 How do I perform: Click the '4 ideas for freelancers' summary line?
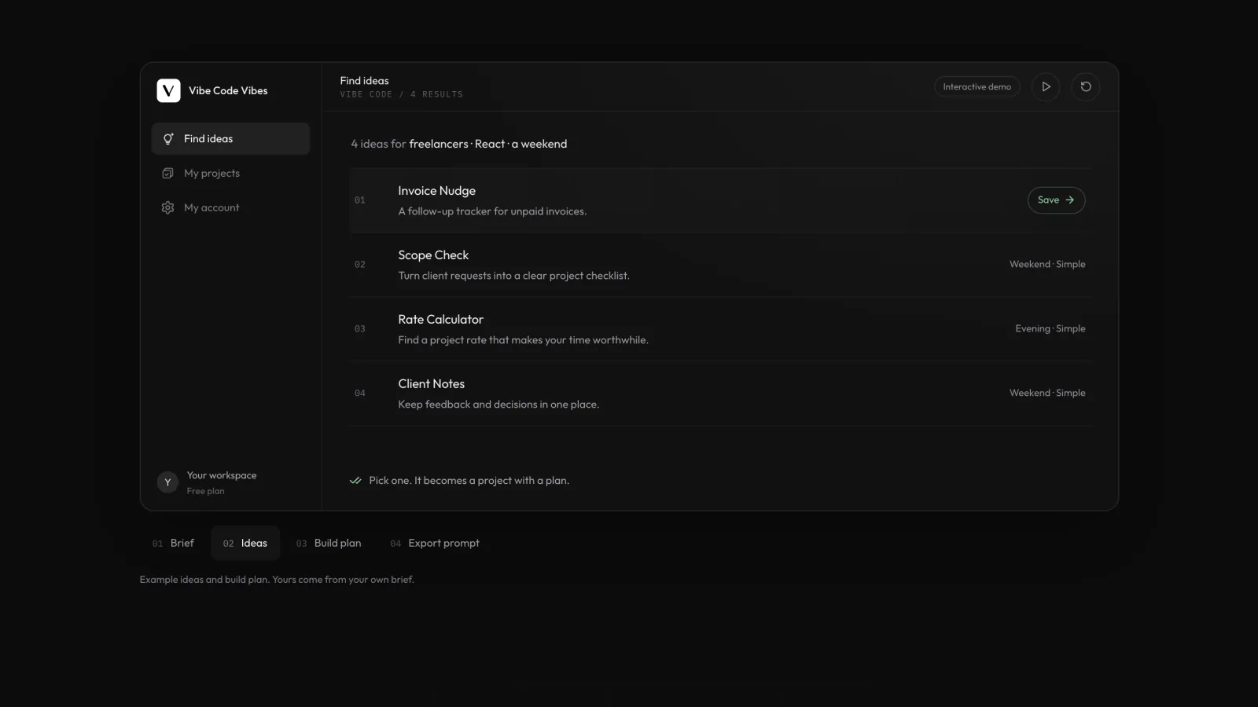459,145
